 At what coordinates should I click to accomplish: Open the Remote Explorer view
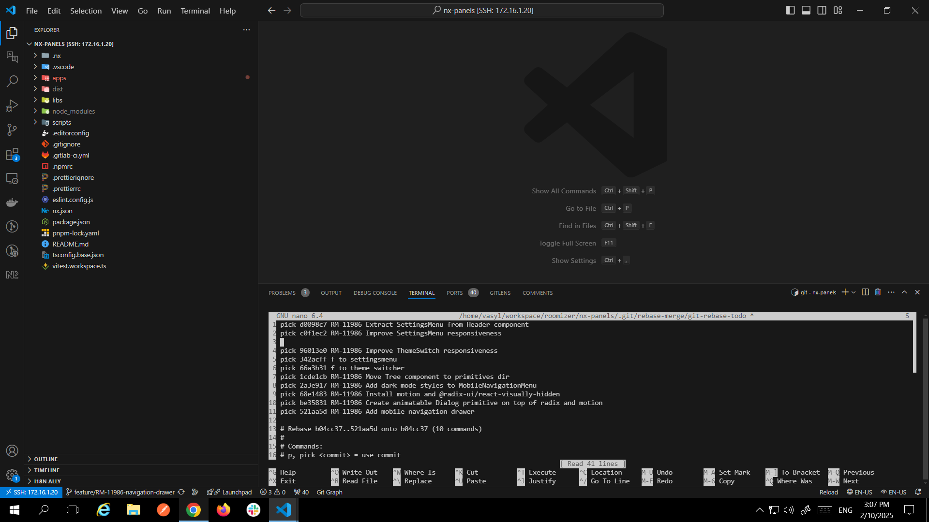[x=12, y=178]
